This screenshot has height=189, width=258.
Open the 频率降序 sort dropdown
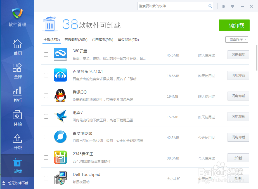pos(236,40)
